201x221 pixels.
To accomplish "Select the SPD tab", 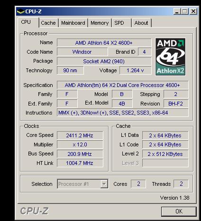I will coord(121,23).
